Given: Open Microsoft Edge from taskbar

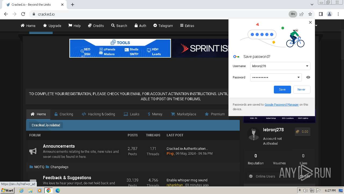Looking at the screenshot, I should click(58, 190).
